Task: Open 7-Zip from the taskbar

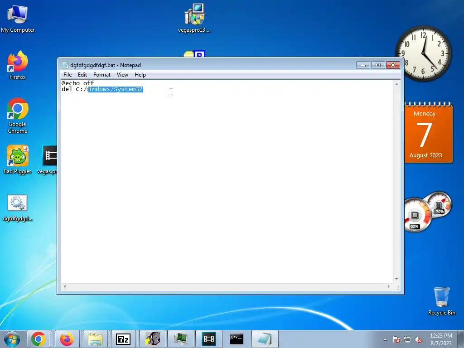Action: [123, 339]
